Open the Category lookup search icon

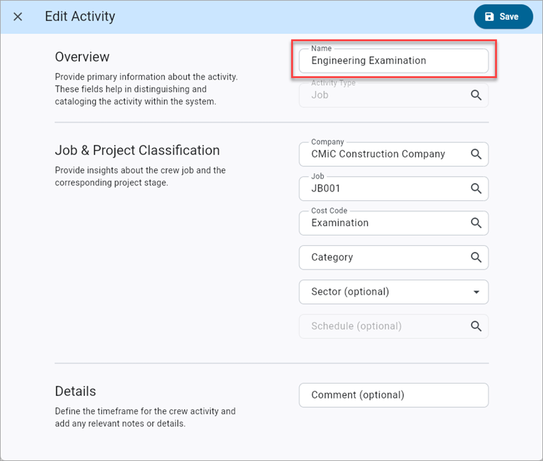(x=477, y=257)
